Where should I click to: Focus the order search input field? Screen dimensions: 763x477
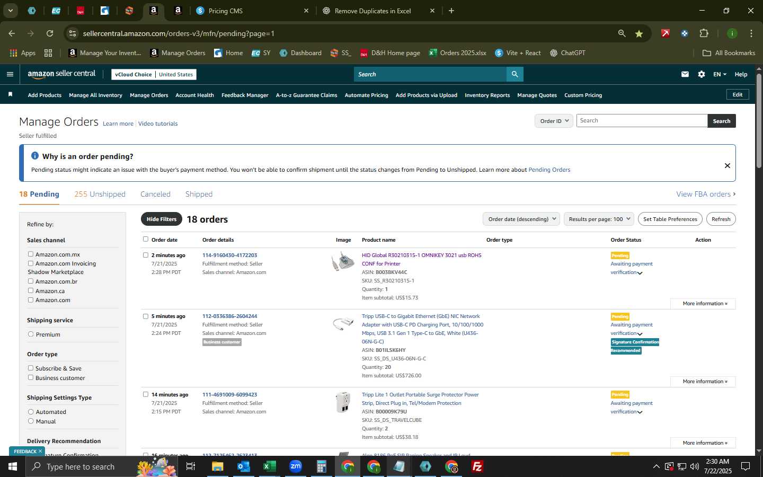click(x=642, y=121)
